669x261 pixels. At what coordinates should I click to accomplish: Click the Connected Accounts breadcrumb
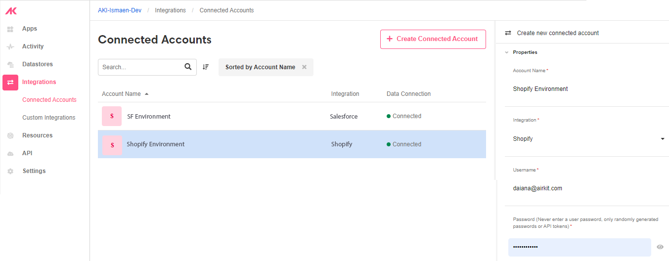tap(226, 10)
